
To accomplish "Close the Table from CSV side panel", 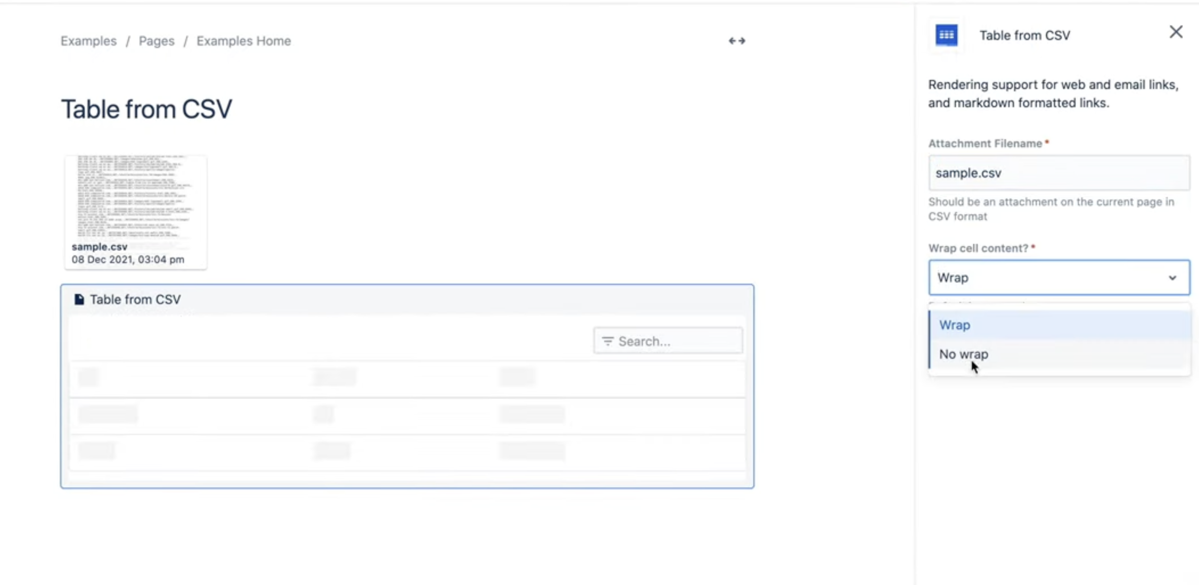I will pos(1176,32).
